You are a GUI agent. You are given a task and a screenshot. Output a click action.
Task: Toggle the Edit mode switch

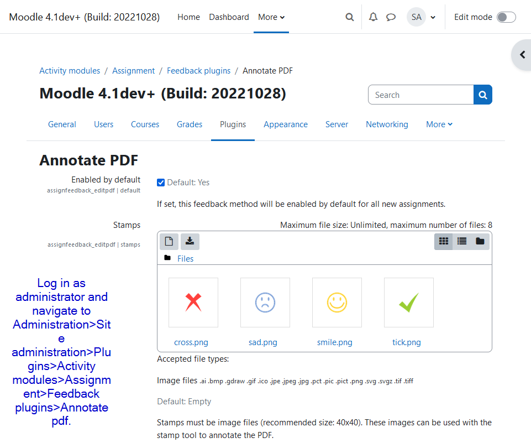pyautogui.click(x=506, y=17)
